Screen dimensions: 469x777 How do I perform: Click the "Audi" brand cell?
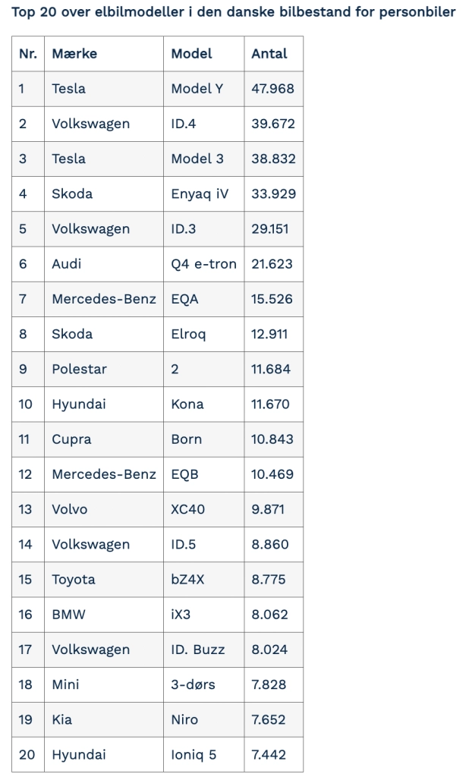(67, 264)
